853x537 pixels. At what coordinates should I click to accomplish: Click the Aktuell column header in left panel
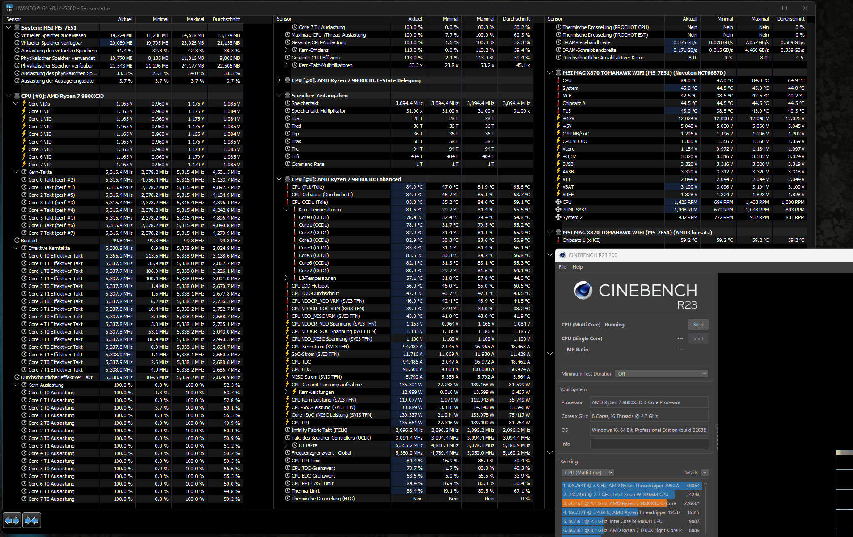point(117,19)
